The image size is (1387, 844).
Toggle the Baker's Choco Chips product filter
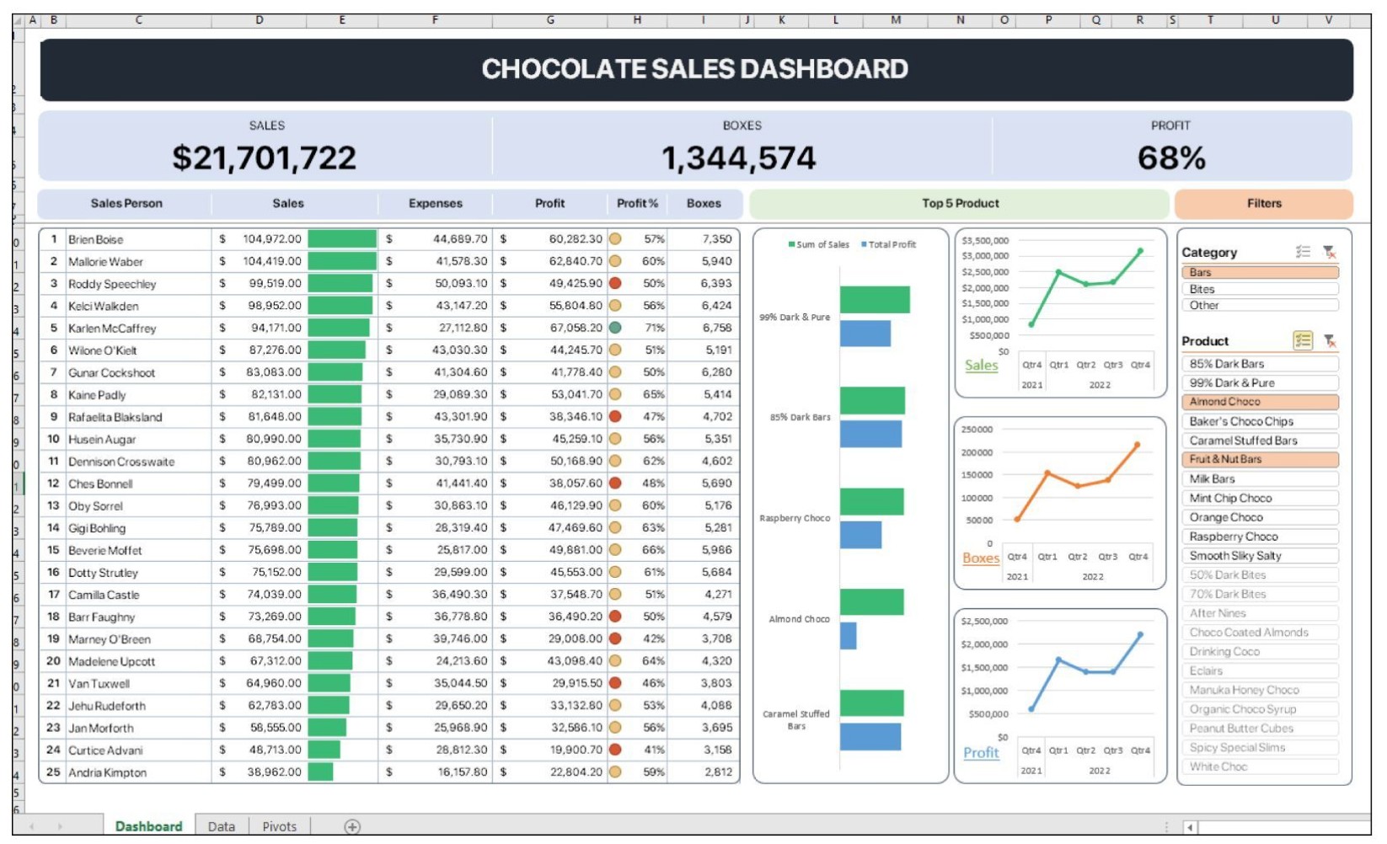(x=1260, y=421)
